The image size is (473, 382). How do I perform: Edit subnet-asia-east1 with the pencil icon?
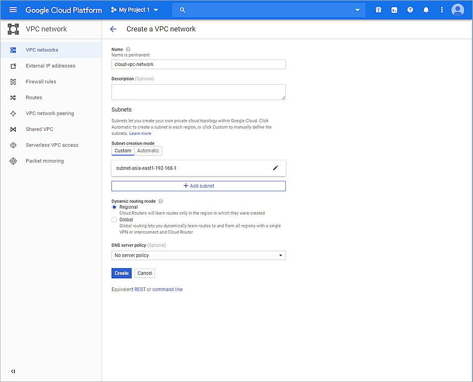(276, 168)
